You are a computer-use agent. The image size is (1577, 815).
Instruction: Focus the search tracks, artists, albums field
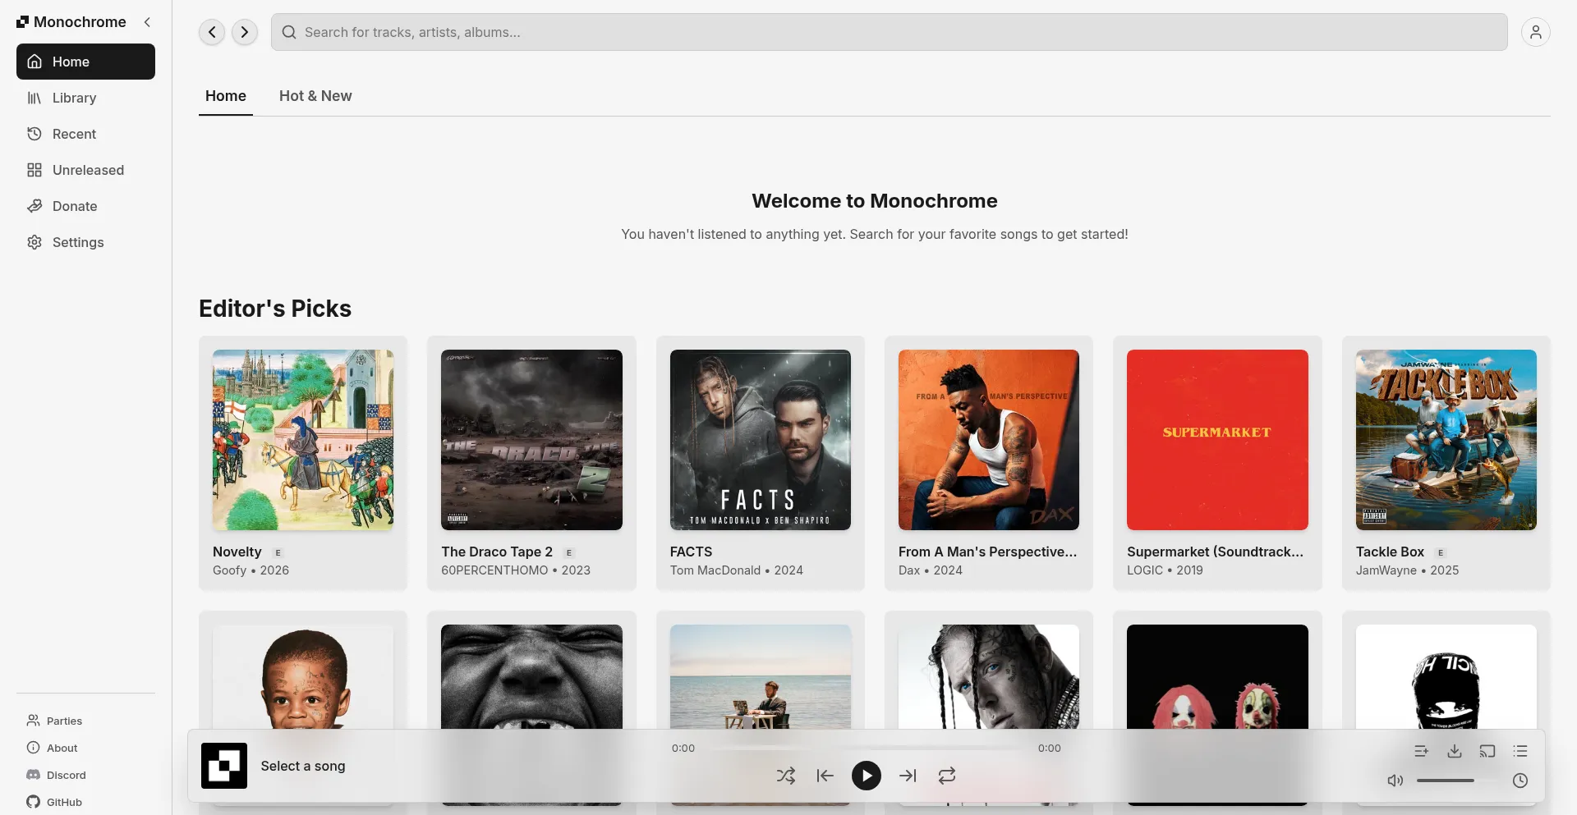pyautogui.click(x=890, y=32)
